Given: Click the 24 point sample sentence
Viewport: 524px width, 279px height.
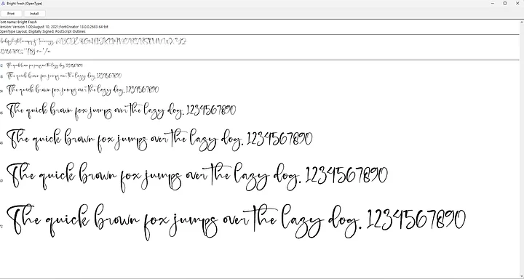Looking at the screenshot, I should [x=83, y=90].
